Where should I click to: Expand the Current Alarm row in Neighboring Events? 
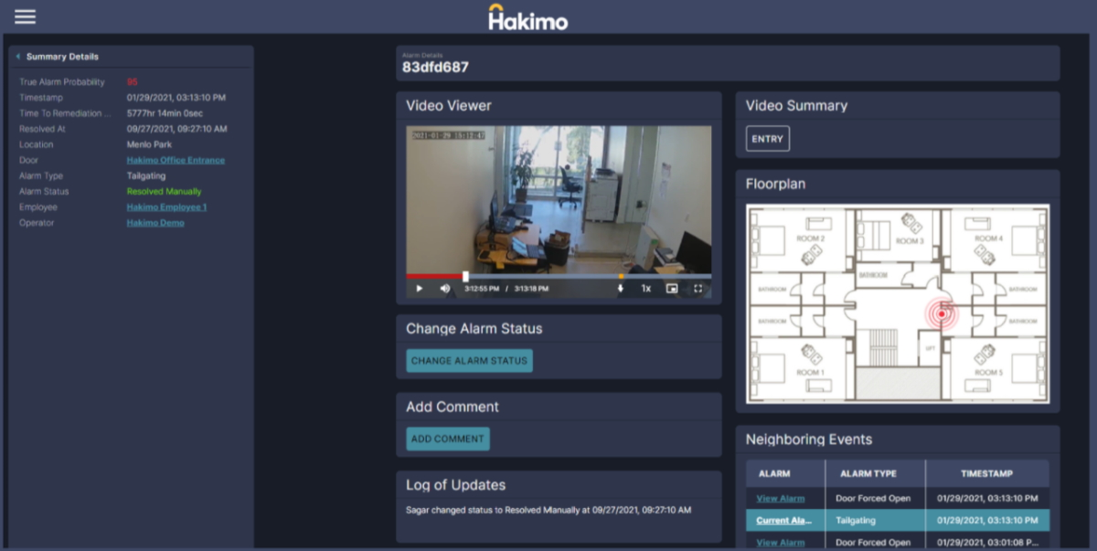click(784, 520)
